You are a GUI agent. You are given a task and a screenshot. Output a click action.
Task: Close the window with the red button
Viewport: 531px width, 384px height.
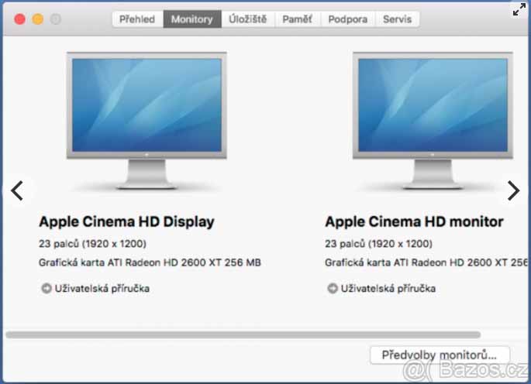(x=19, y=19)
